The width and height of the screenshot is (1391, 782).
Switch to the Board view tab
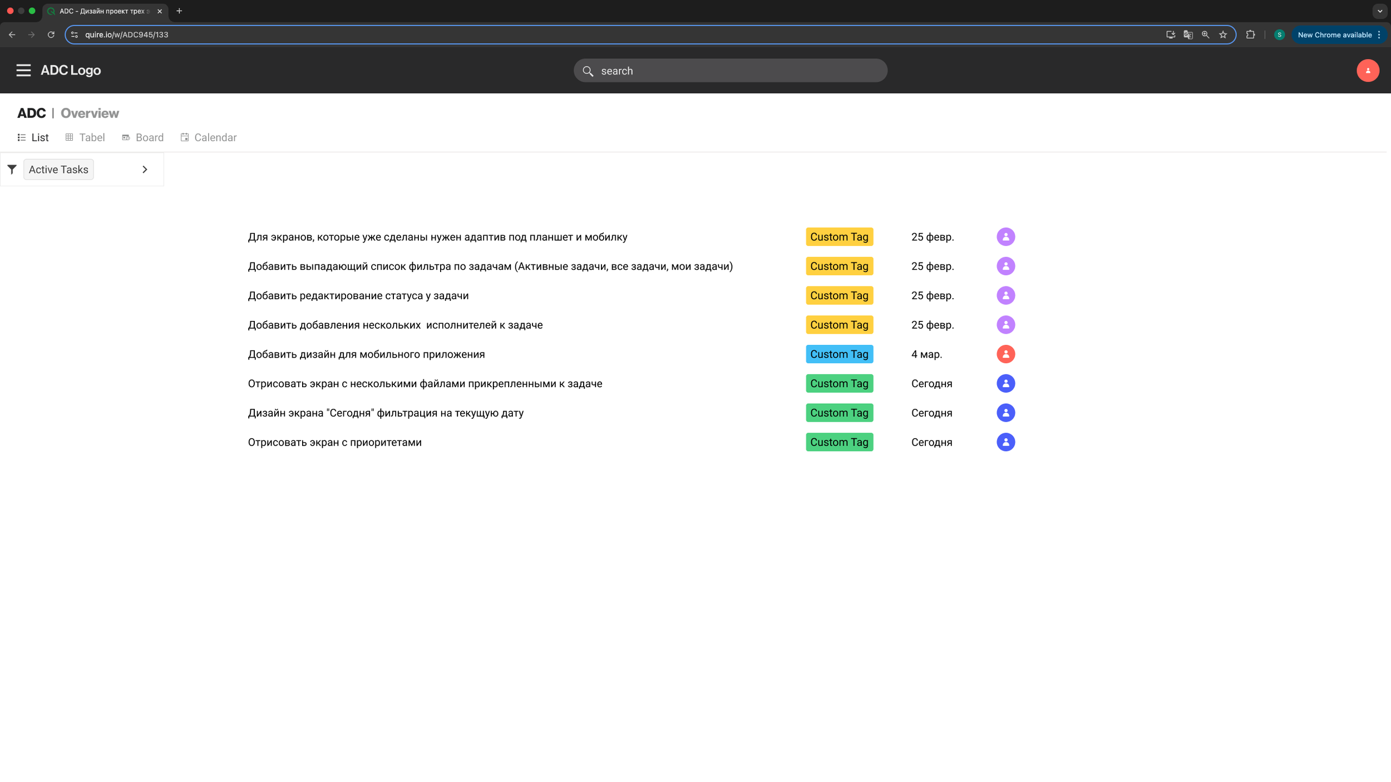click(143, 137)
